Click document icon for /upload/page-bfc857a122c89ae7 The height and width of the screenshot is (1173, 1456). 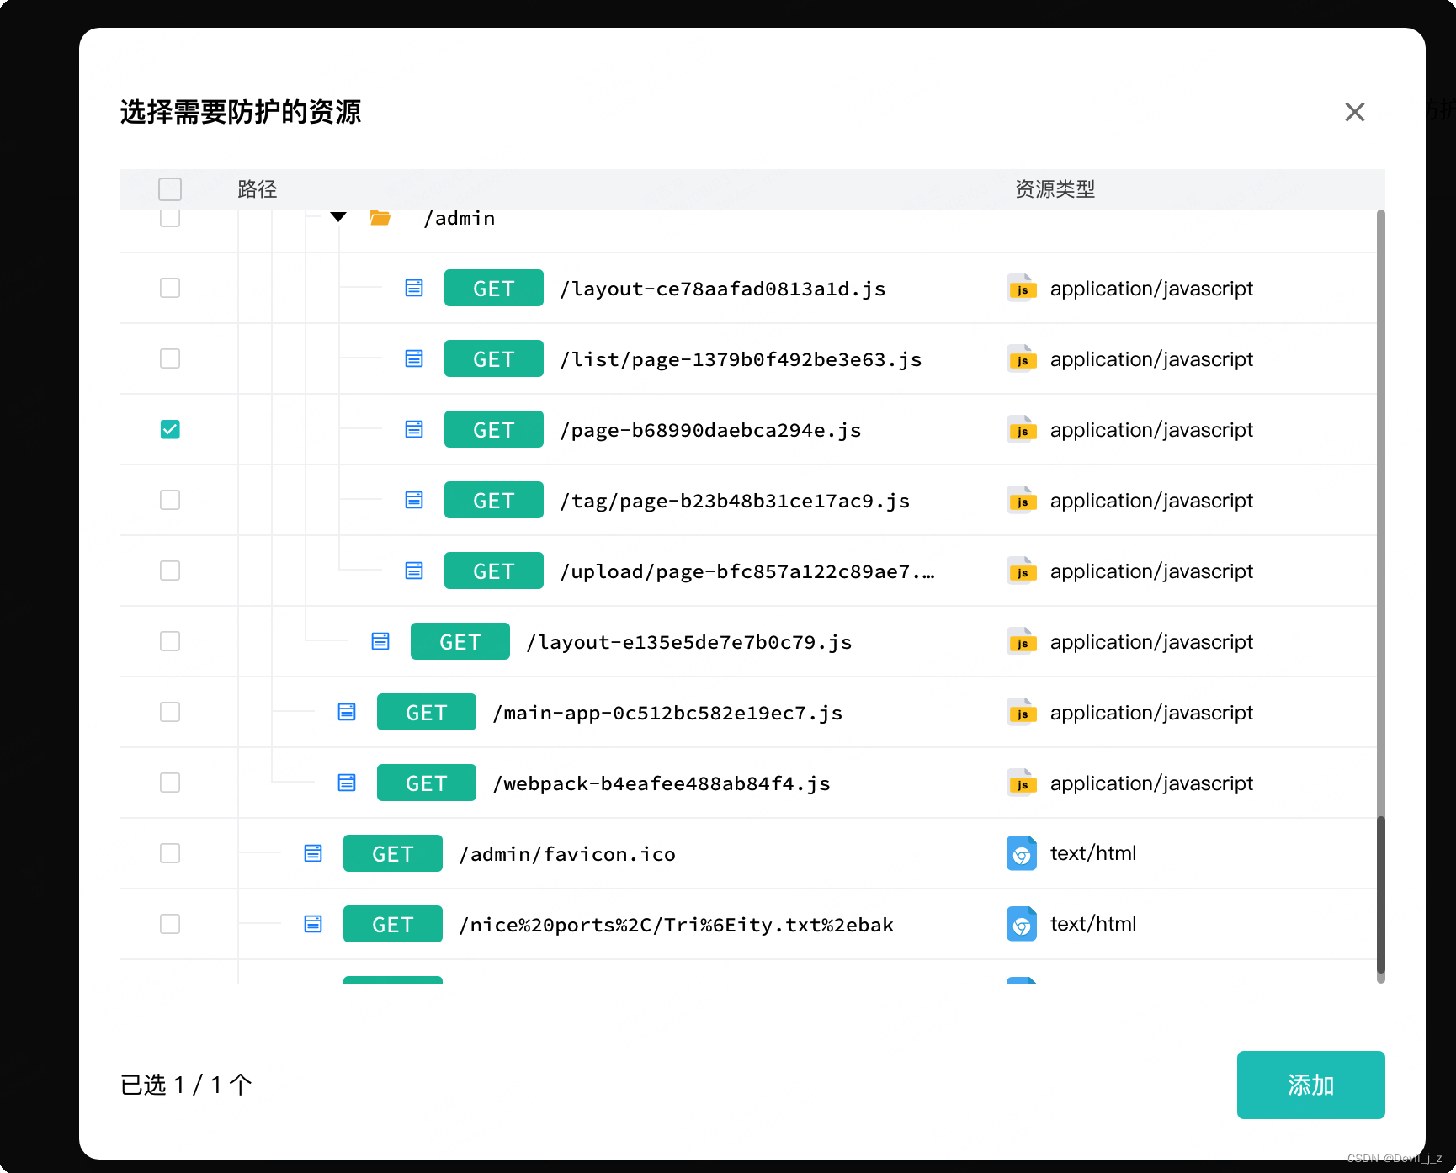[x=414, y=571]
